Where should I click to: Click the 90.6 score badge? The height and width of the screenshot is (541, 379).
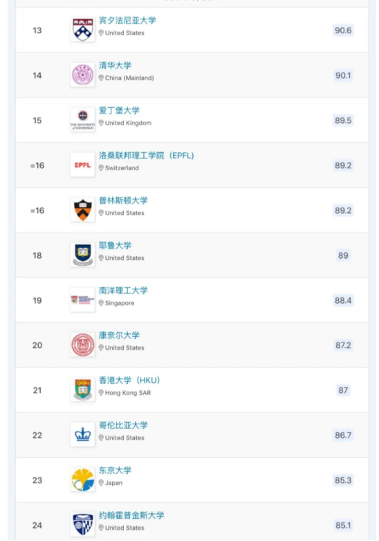click(343, 30)
